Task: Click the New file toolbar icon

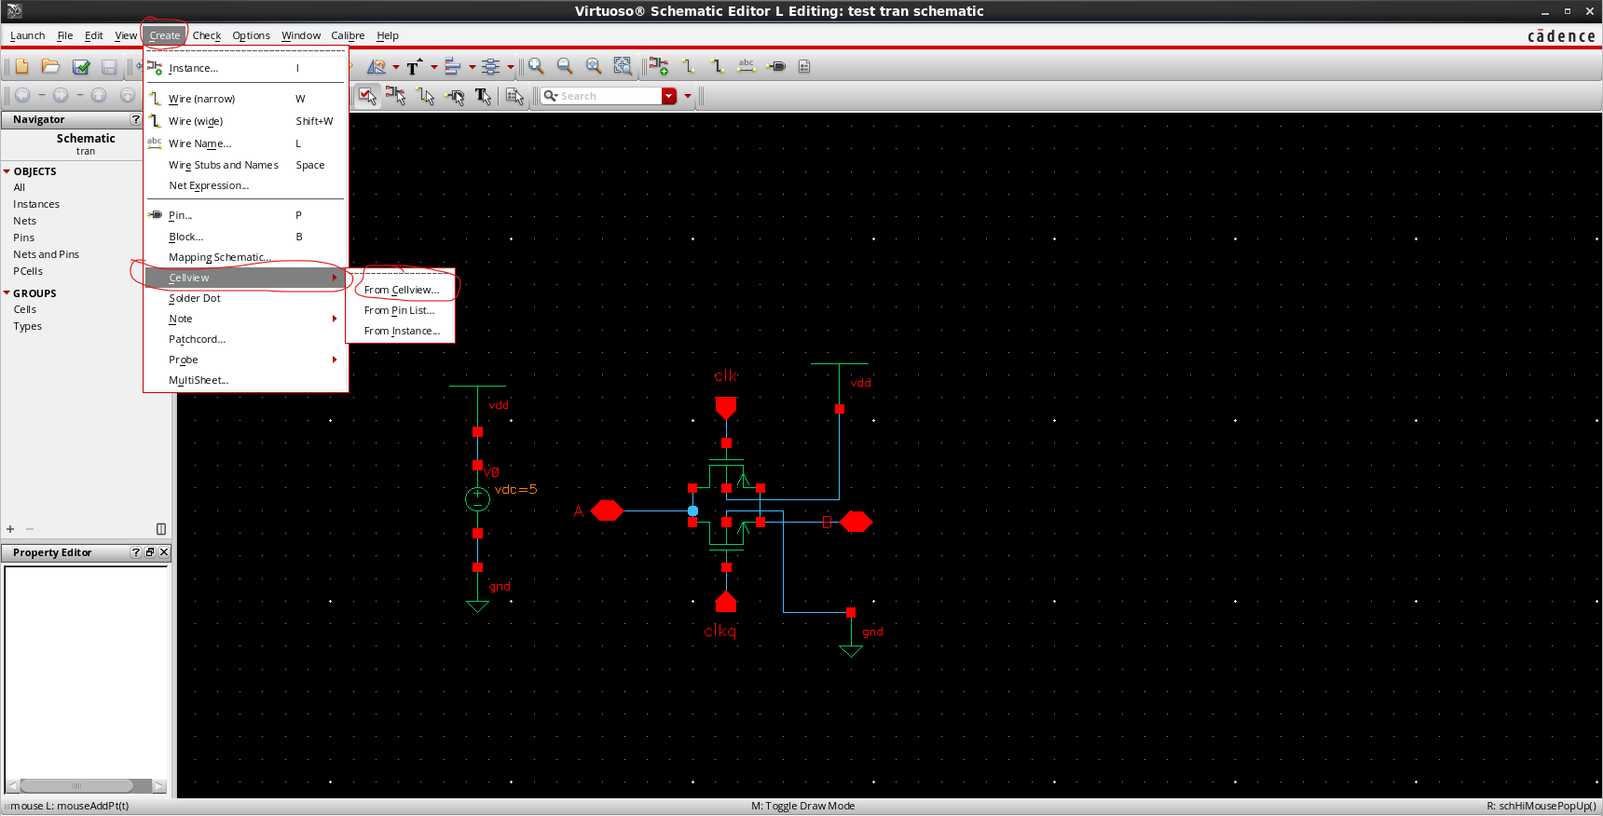Action: click(21, 67)
